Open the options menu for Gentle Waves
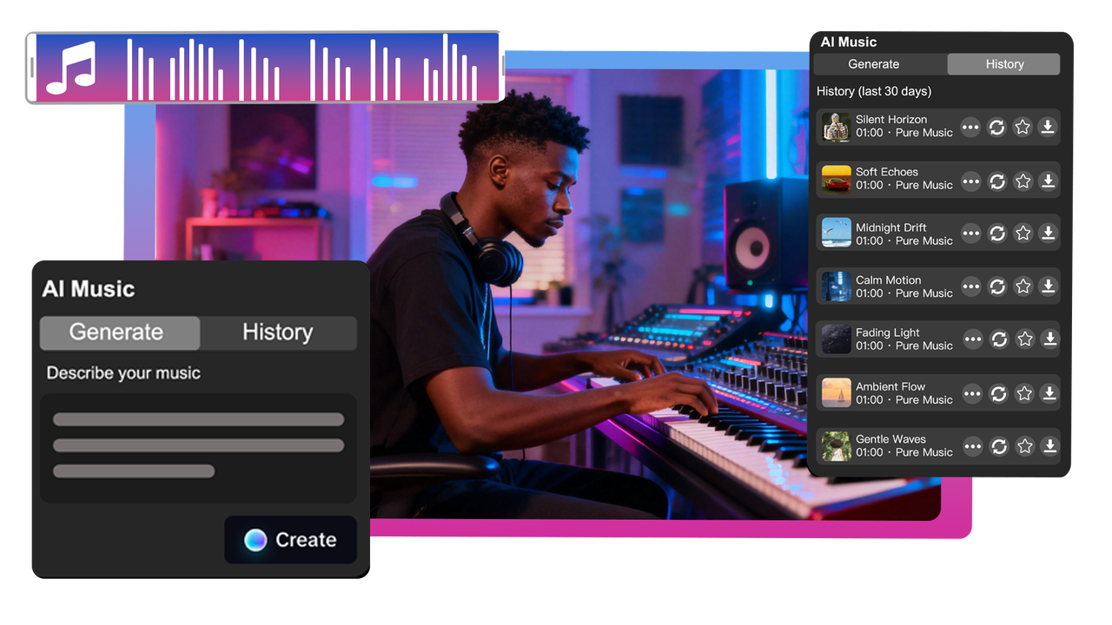Screen dimensions: 1112x625 coord(970,445)
